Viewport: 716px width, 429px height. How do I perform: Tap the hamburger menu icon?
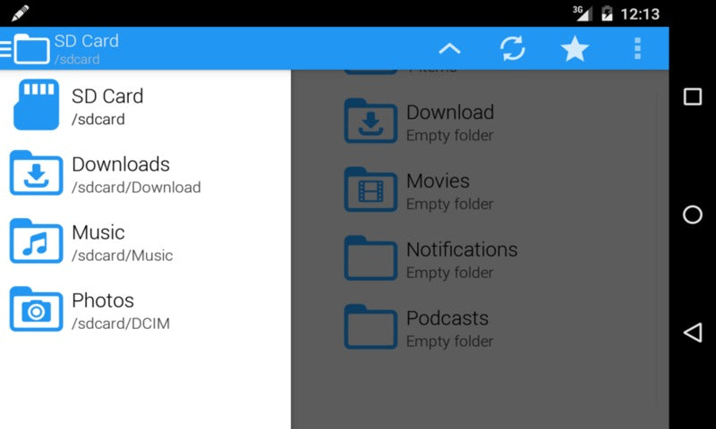click(x=6, y=48)
